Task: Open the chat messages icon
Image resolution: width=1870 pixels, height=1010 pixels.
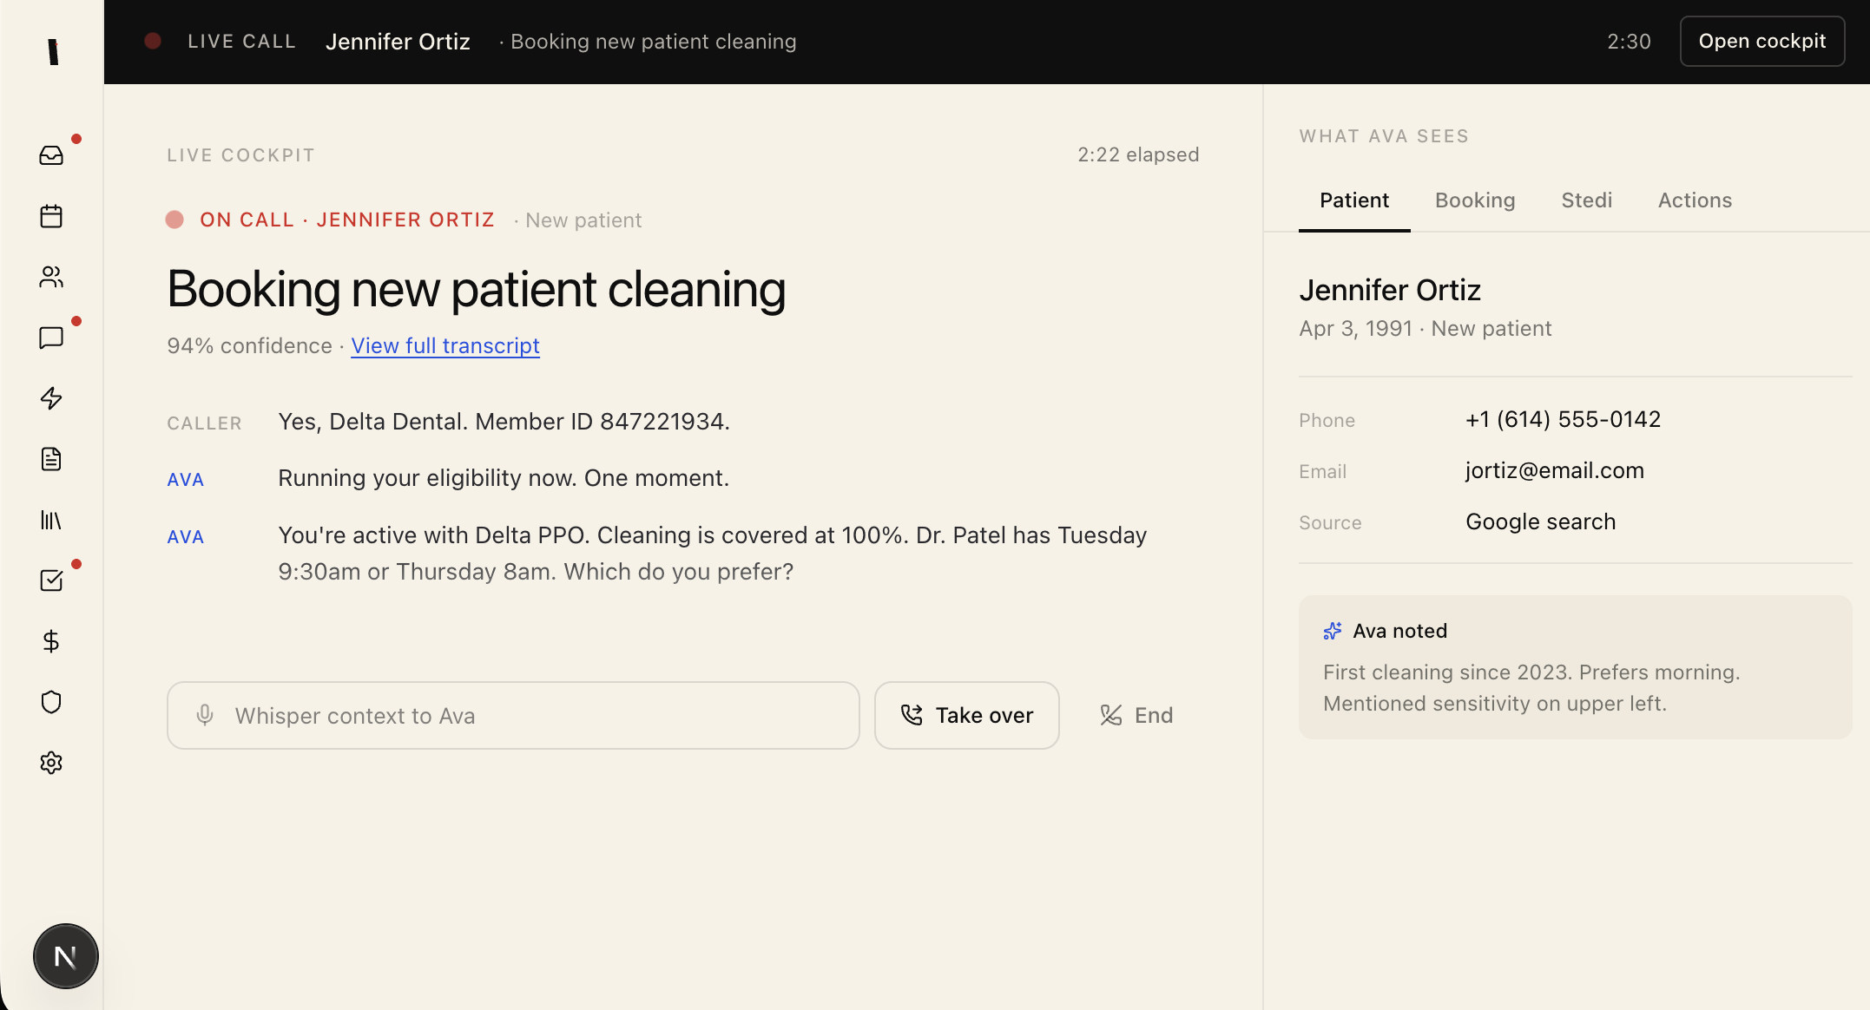Action: [51, 338]
